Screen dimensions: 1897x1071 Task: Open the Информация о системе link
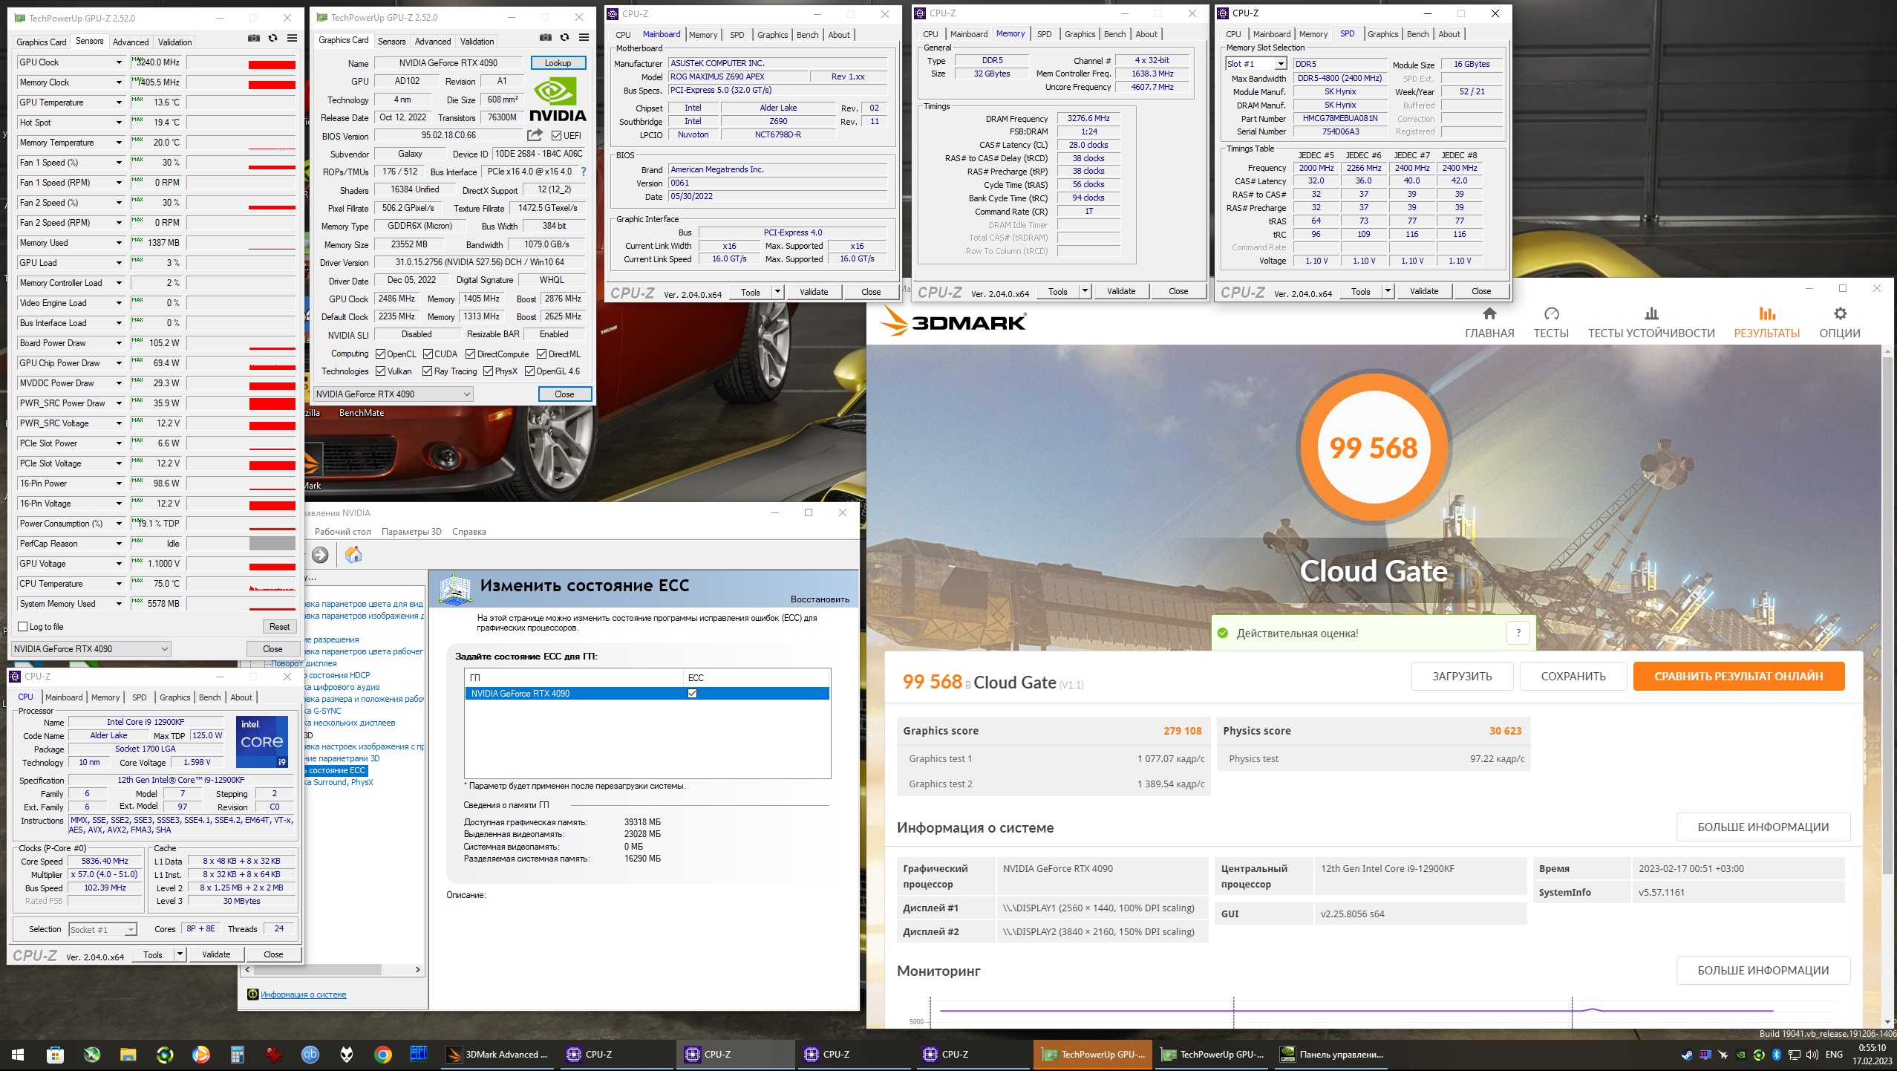(303, 994)
